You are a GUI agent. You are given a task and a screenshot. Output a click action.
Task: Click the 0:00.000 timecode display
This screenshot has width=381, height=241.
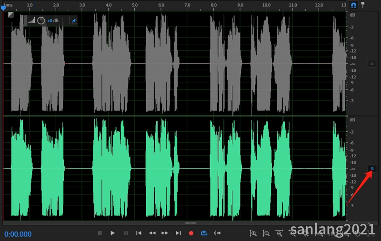click(18, 234)
